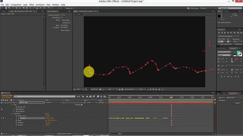Select the Brush tool
Screen dimensions: 243x136
point(34,8)
